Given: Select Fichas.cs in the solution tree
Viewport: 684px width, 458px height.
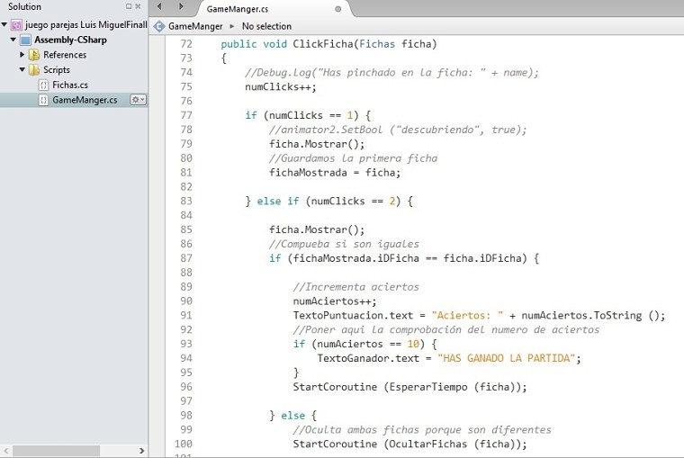Looking at the screenshot, I should tap(70, 85).
